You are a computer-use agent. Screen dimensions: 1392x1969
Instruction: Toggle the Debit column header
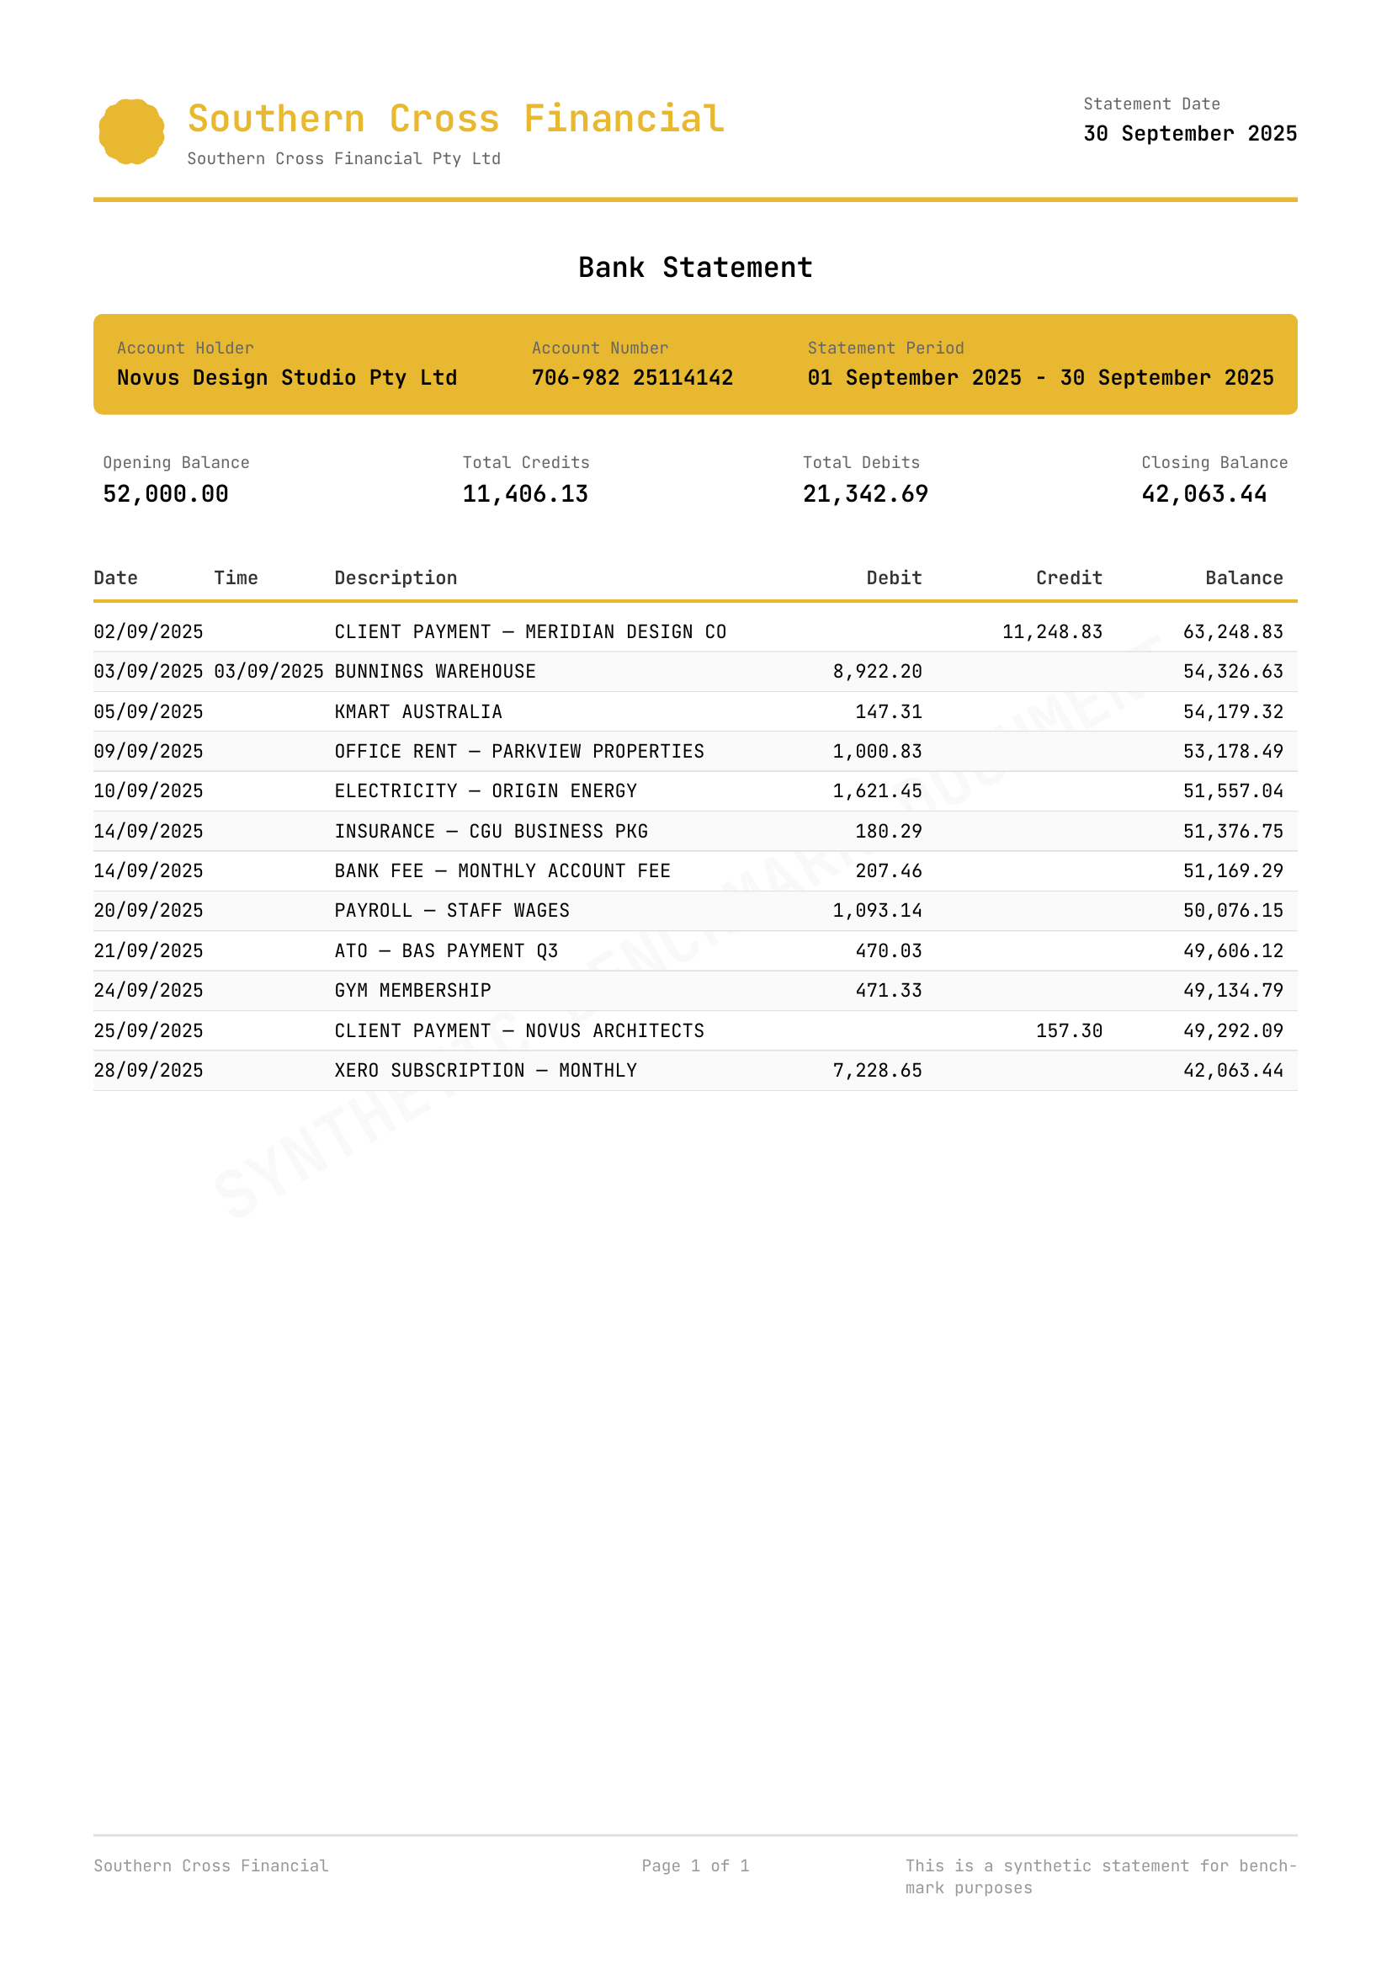tap(893, 577)
